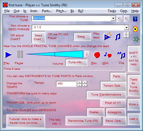Open the In menu

click(25, 11)
